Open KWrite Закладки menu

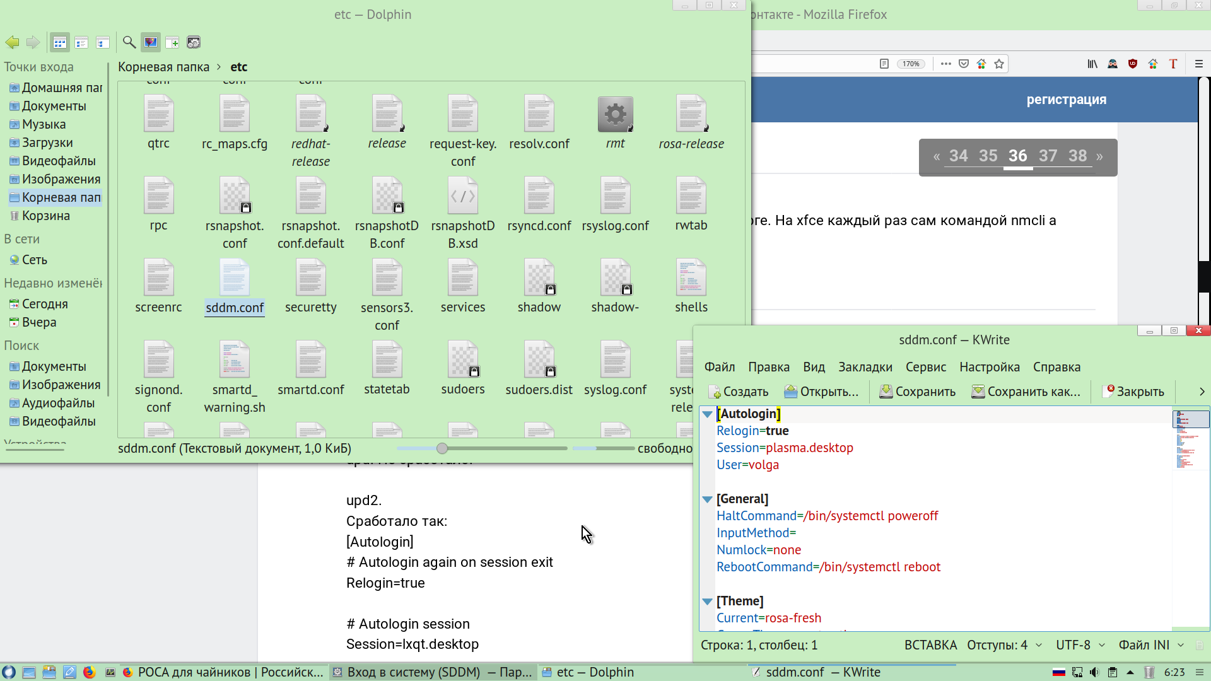[865, 367]
